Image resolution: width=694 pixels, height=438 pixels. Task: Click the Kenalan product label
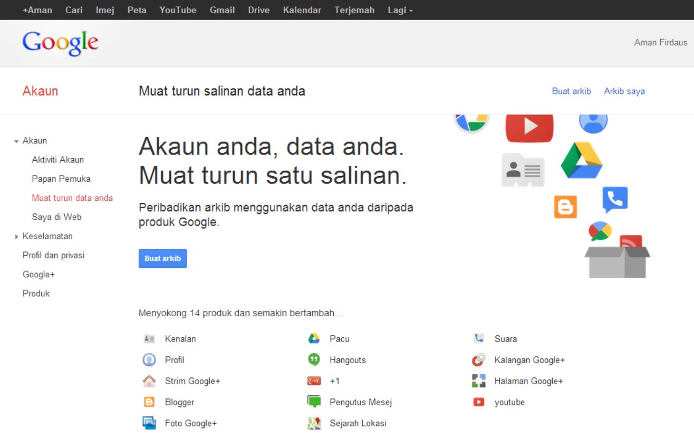pos(180,339)
